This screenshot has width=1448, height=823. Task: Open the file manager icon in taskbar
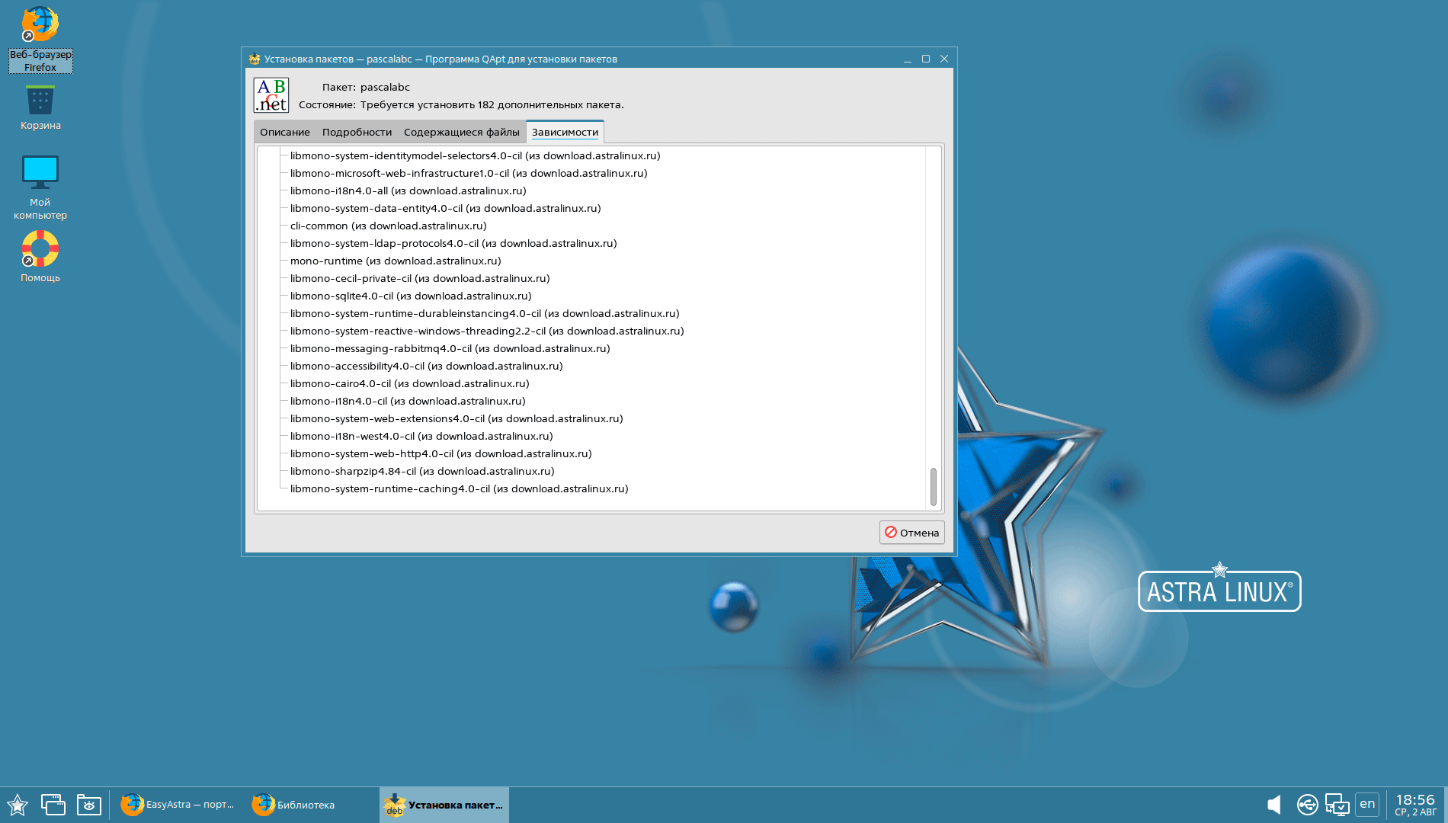pyautogui.click(x=88, y=805)
